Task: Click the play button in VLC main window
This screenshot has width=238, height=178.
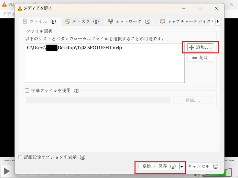Action: tap(7, 171)
